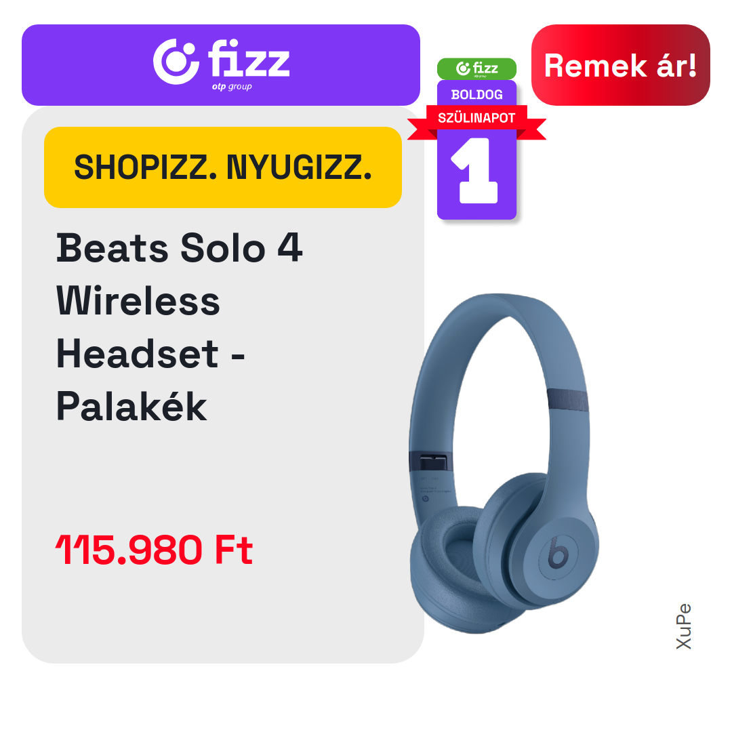The height and width of the screenshot is (732, 732).
Task: Click the word Palakék in title
Action: (x=131, y=406)
